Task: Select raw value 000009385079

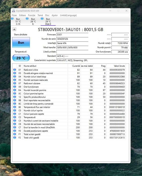Action: (x=117, y=70)
